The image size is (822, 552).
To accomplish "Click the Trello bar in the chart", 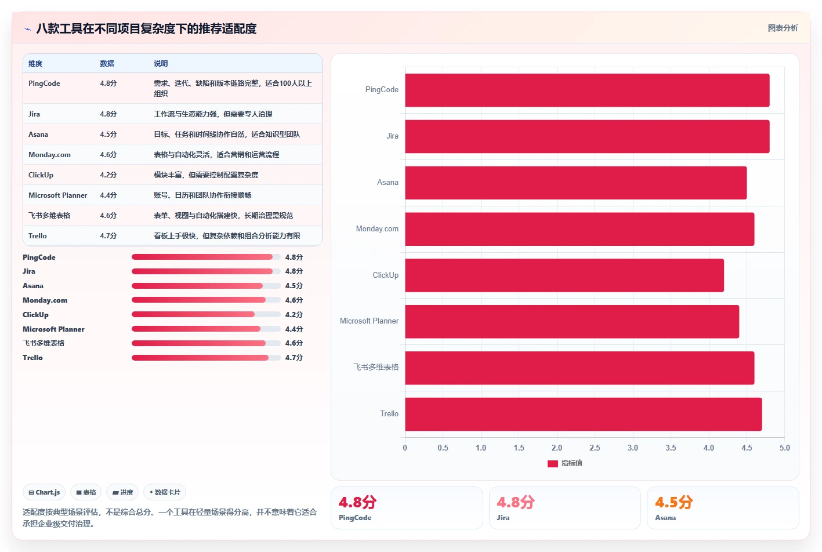I will pyautogui.click(x=584, y=414).
